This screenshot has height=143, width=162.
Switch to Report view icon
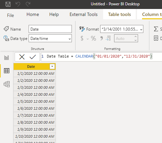(7, 58)
